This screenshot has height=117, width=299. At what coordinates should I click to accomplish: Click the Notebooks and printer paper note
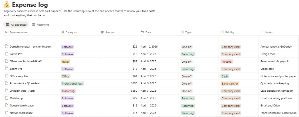(278, 76)
